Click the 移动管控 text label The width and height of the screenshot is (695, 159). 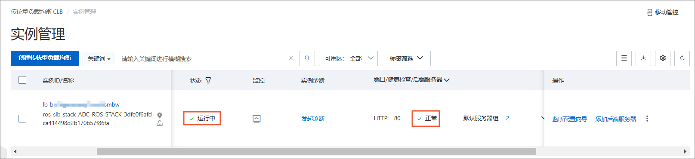[667, 12]
